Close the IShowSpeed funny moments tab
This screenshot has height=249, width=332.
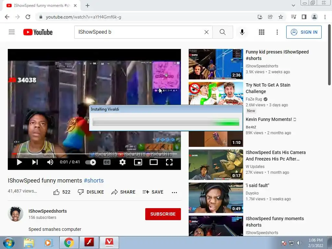75,6
